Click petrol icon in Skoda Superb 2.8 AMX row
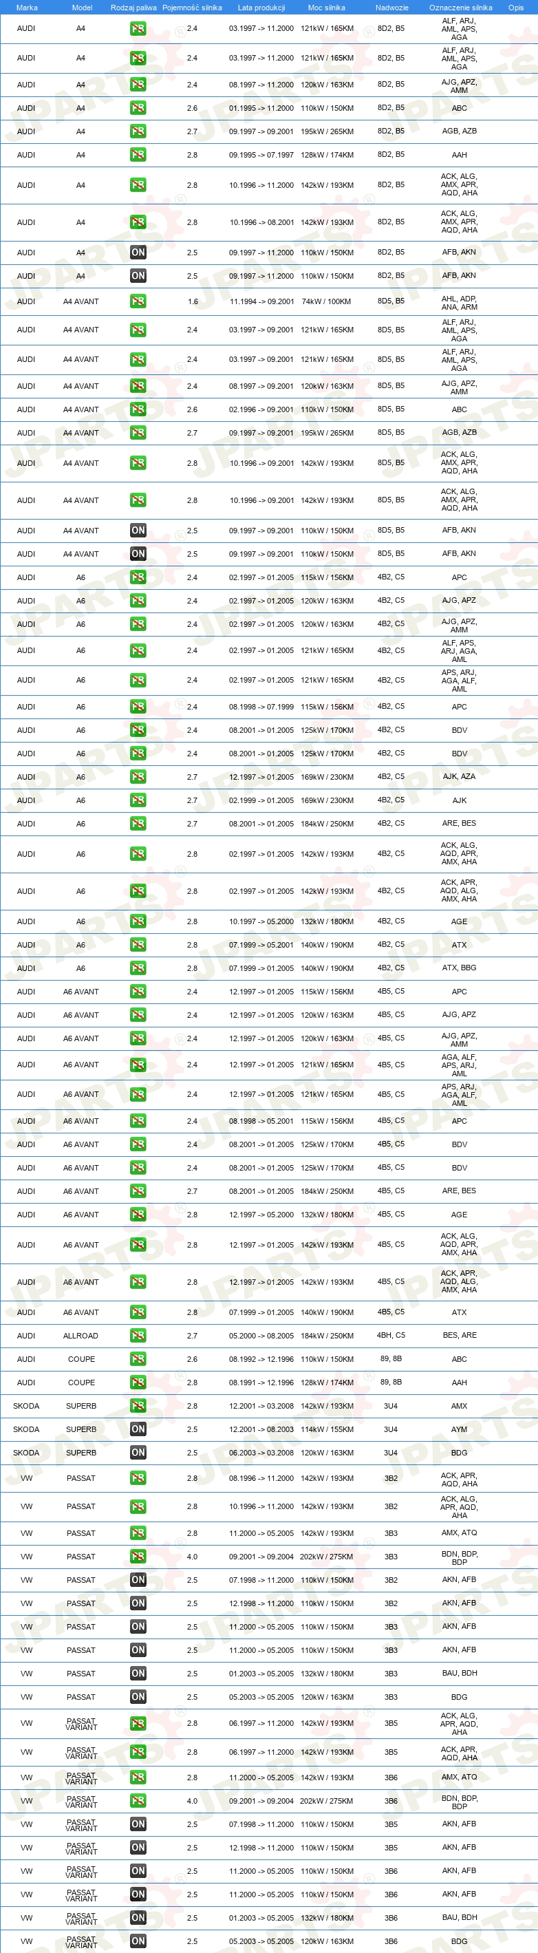538x1953 pixels. coord(138,1406)
